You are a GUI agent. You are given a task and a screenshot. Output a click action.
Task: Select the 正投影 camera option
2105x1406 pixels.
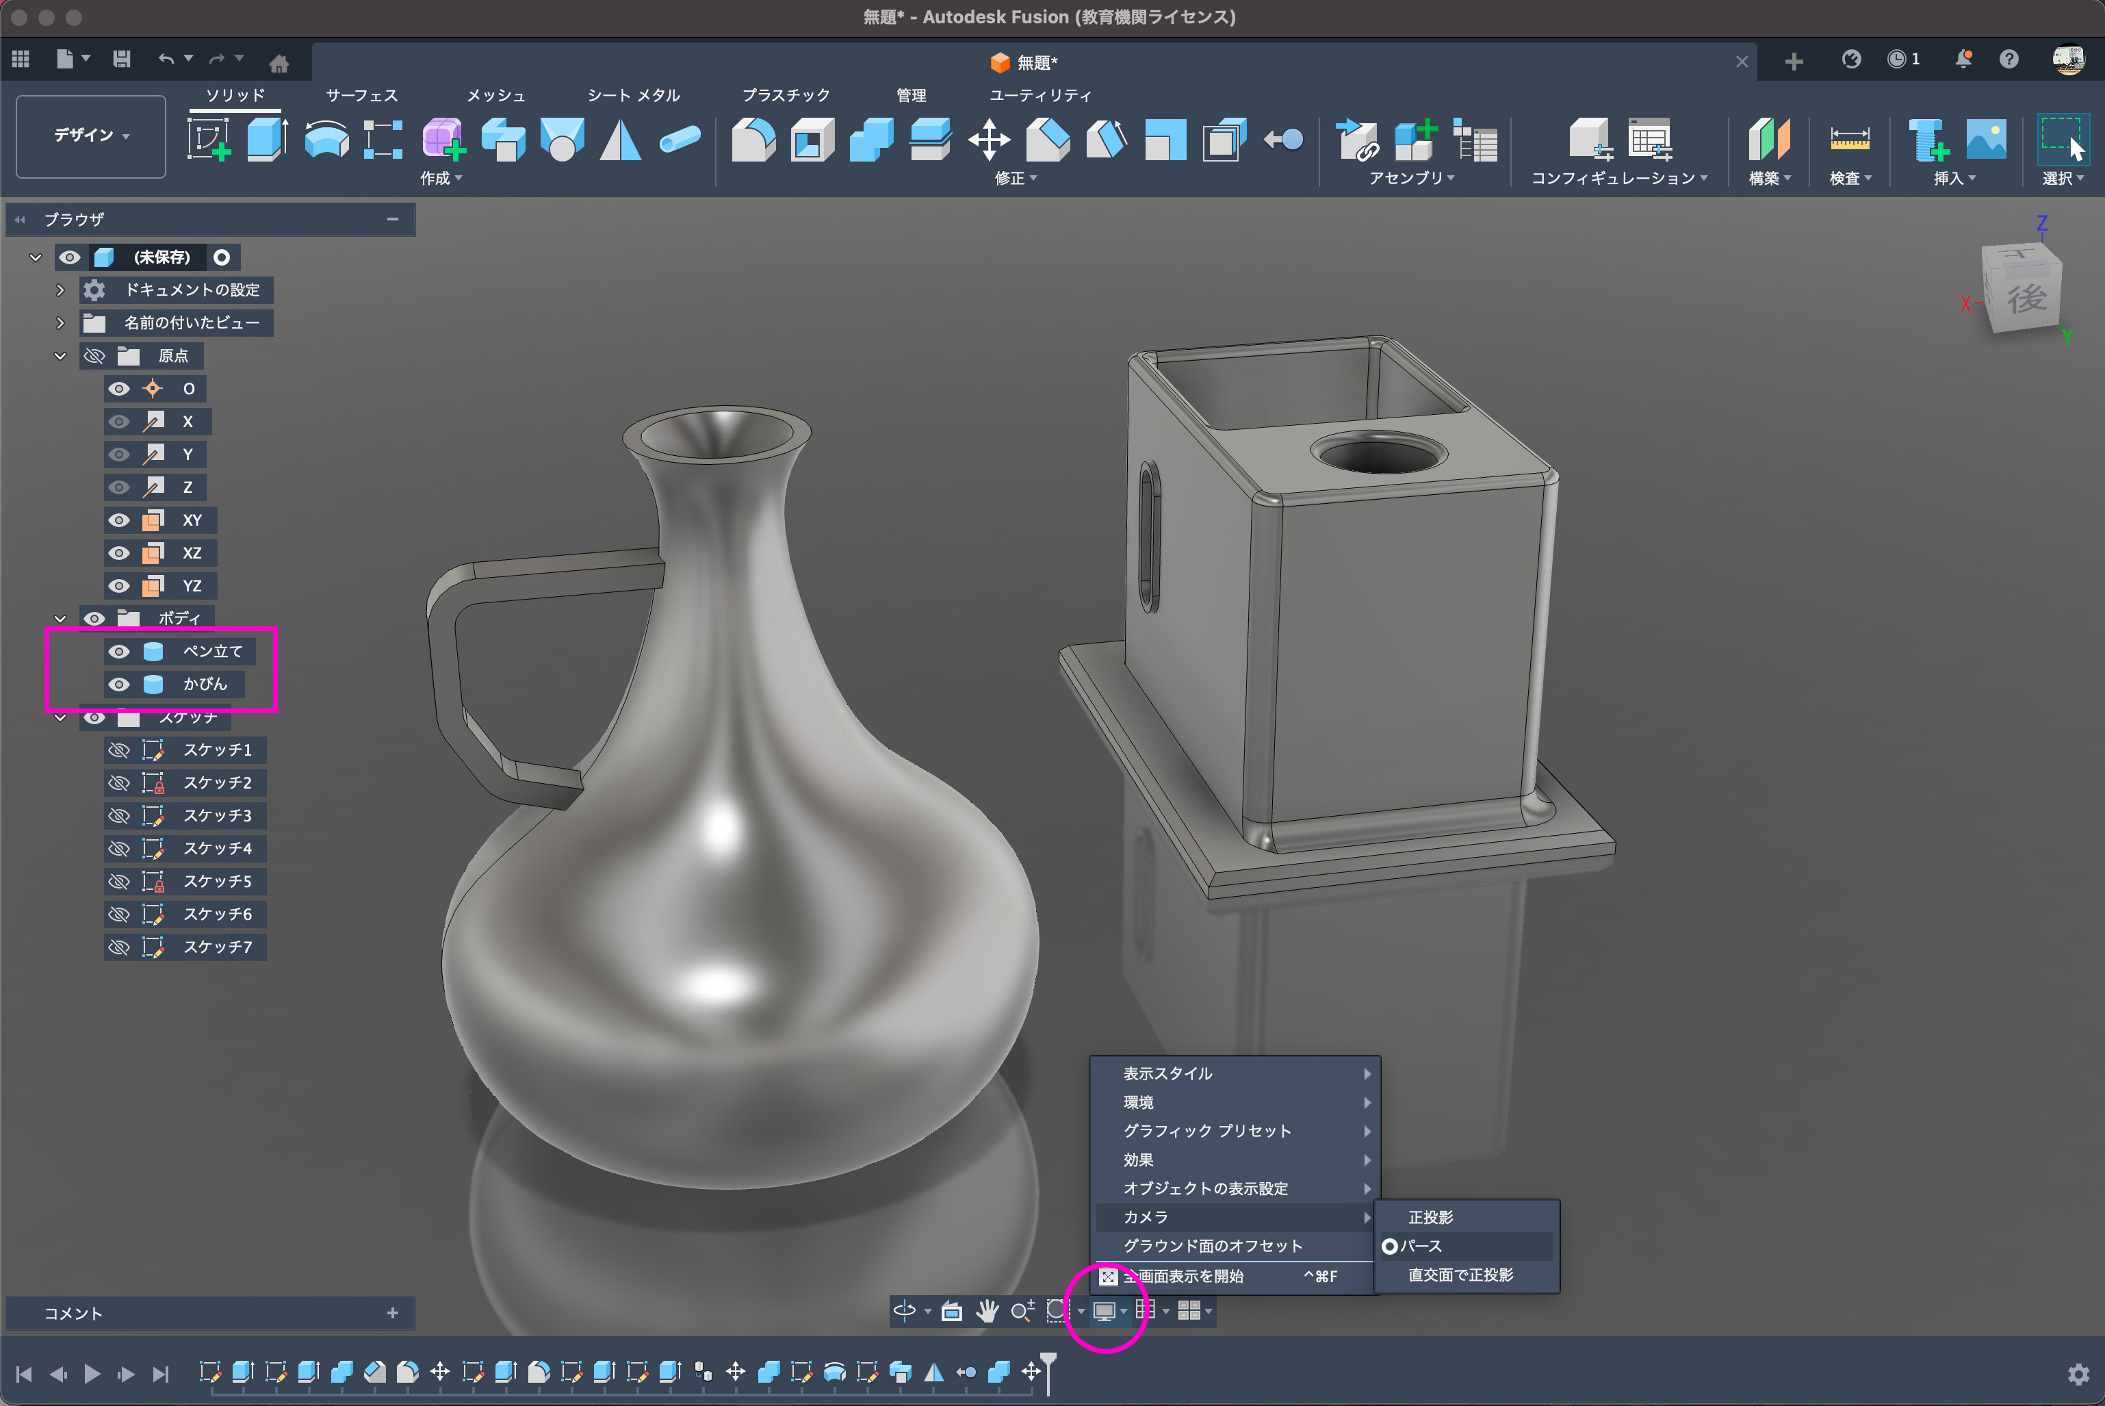click(x=1430, y=1217)
